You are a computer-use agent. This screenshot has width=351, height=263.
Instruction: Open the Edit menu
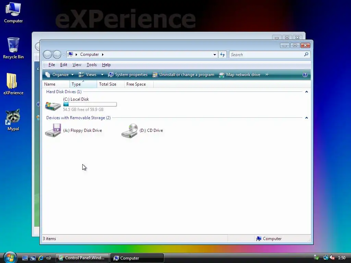tap(63, 65)
